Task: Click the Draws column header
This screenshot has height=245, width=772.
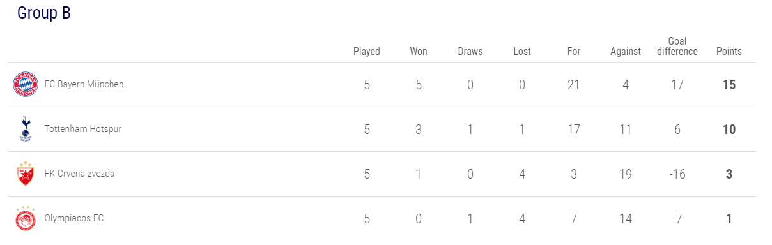Action: click(470, 51)
